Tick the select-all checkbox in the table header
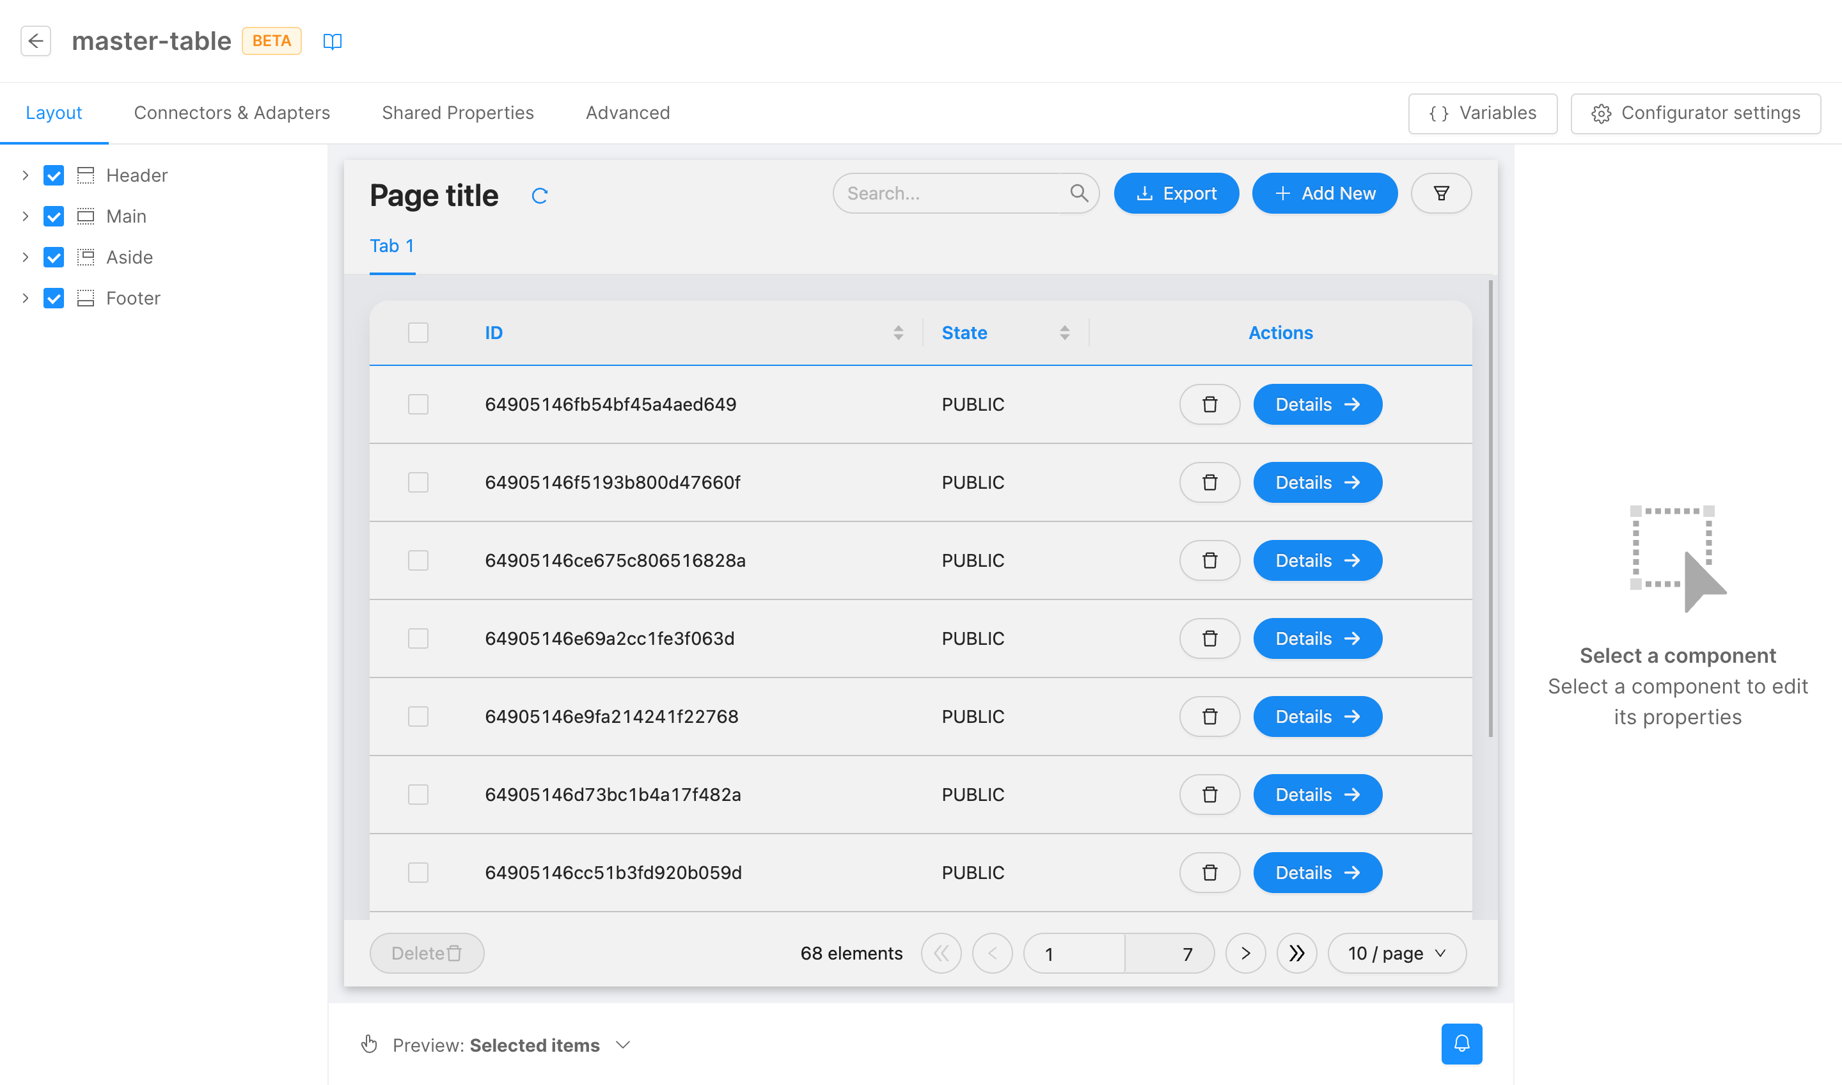 418,333
